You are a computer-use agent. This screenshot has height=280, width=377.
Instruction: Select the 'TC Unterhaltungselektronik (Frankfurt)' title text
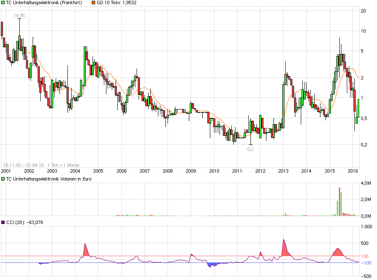(44, 3)
